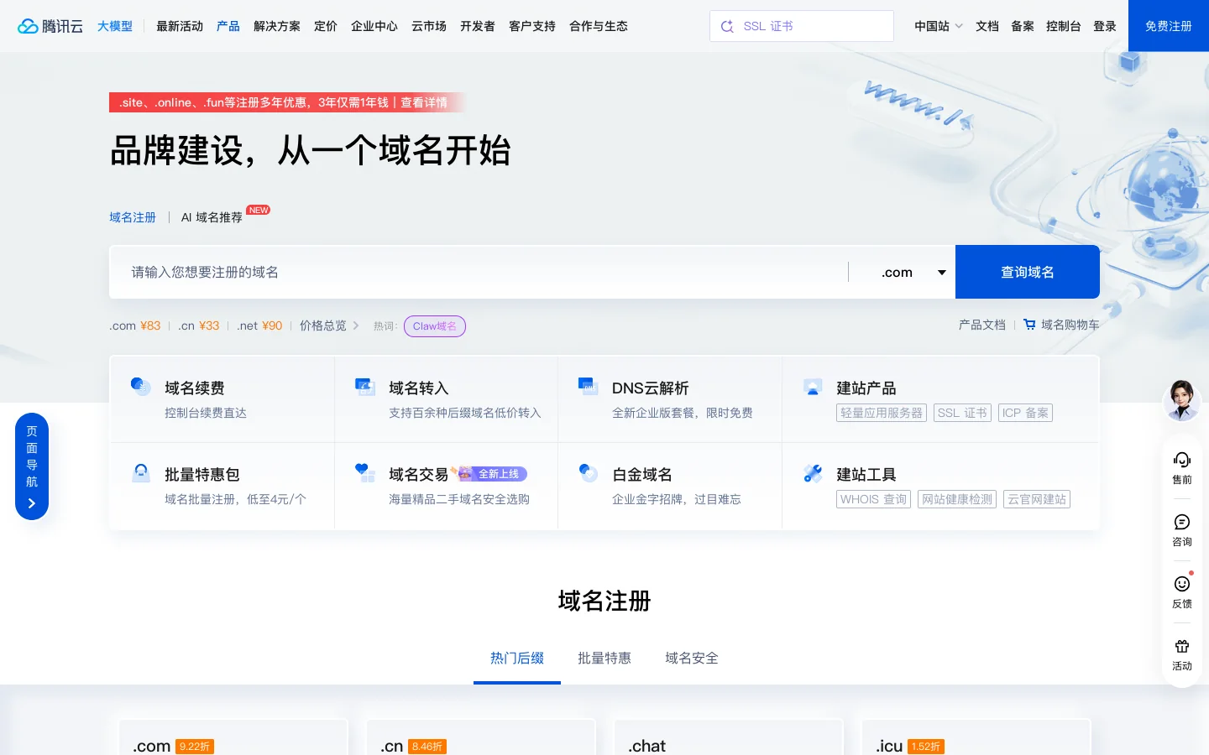Open 售前 headset support icon

pos(1182,460)
